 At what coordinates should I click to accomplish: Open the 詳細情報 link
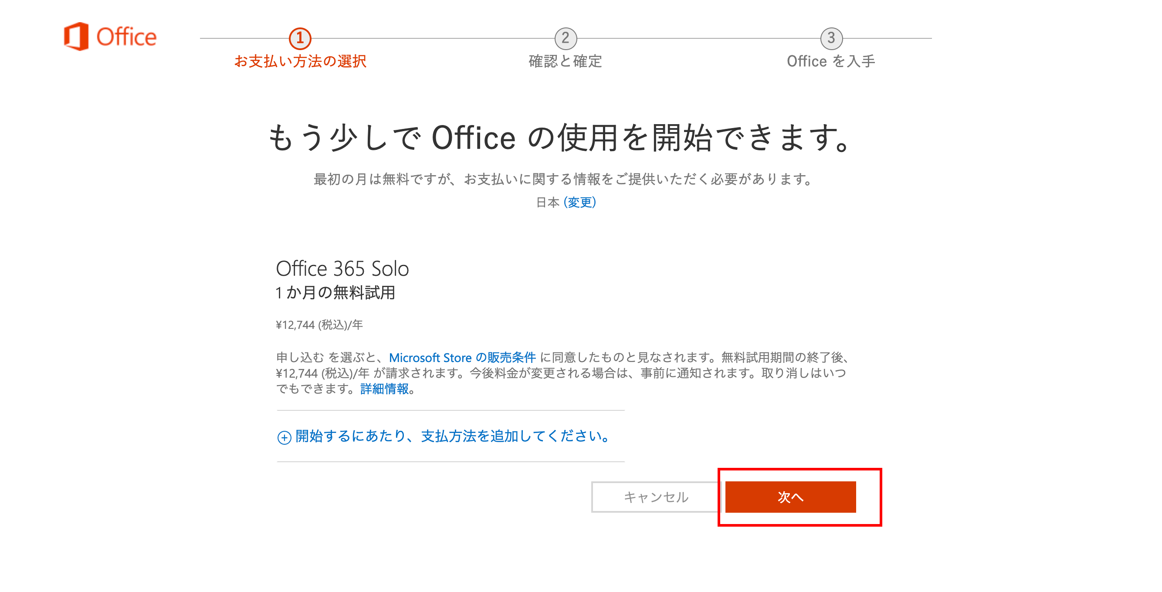click(x=385, y=389)
